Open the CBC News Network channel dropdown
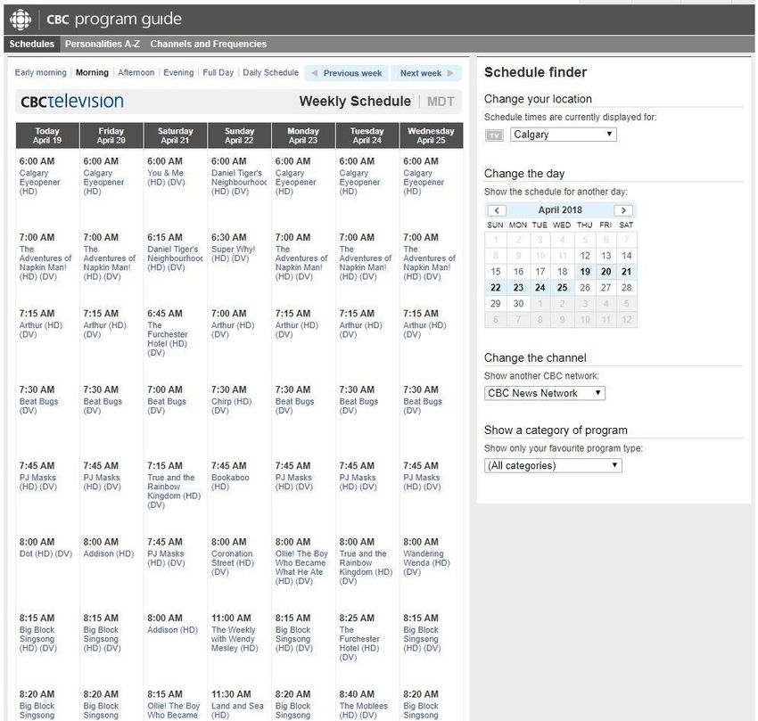Screen dimensions: 758x721 coord(544,393)
